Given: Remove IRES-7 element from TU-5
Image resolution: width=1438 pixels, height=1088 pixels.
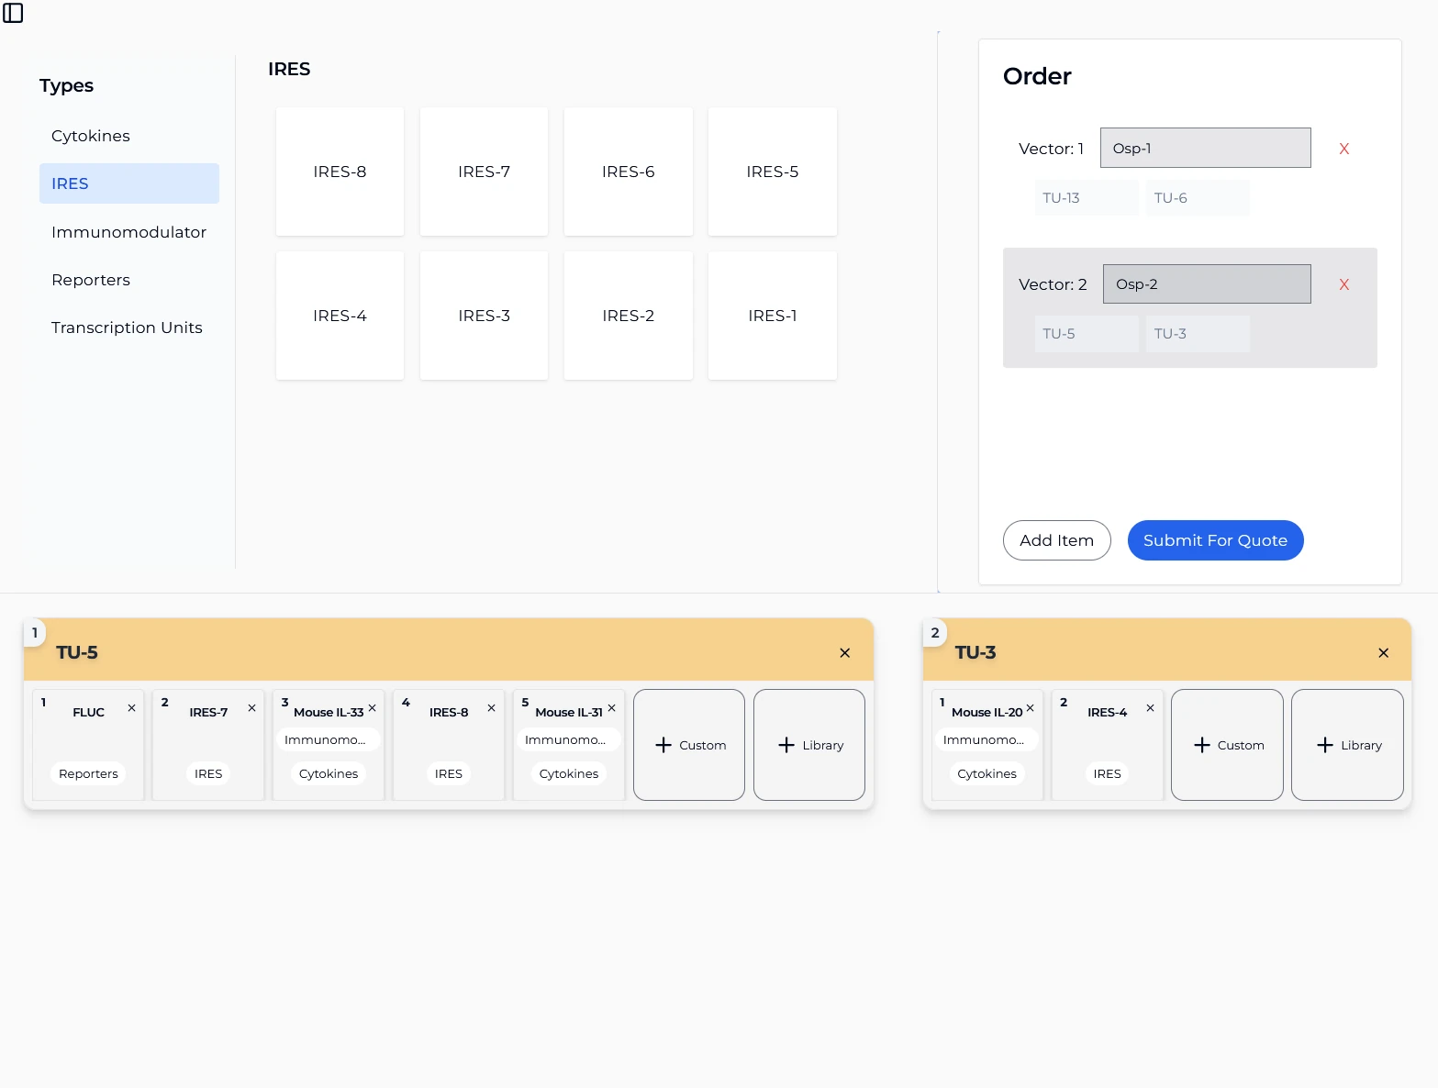Looking at the screenshot, I should click(x=251, y=708).
